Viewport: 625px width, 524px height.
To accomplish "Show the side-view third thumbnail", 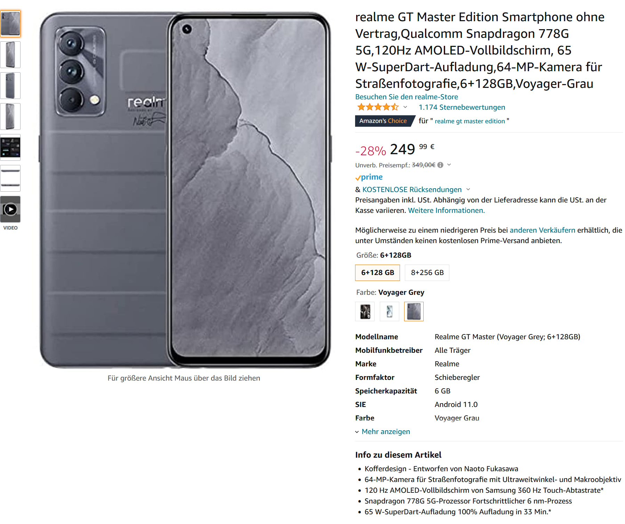I will click(10, 85).
